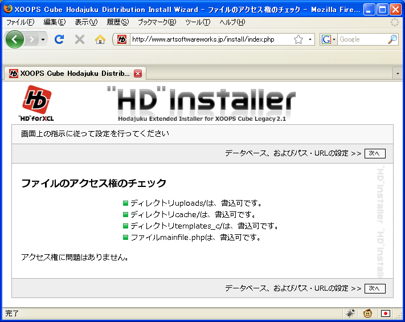This screenshot has width=405, height=322.
Task: Click inside the Google search field
Action: point(362,39)
